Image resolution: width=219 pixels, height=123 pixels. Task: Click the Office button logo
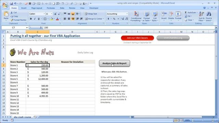click(5, 5)
